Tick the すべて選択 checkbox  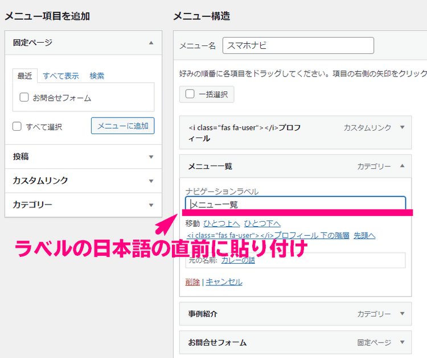17,126
